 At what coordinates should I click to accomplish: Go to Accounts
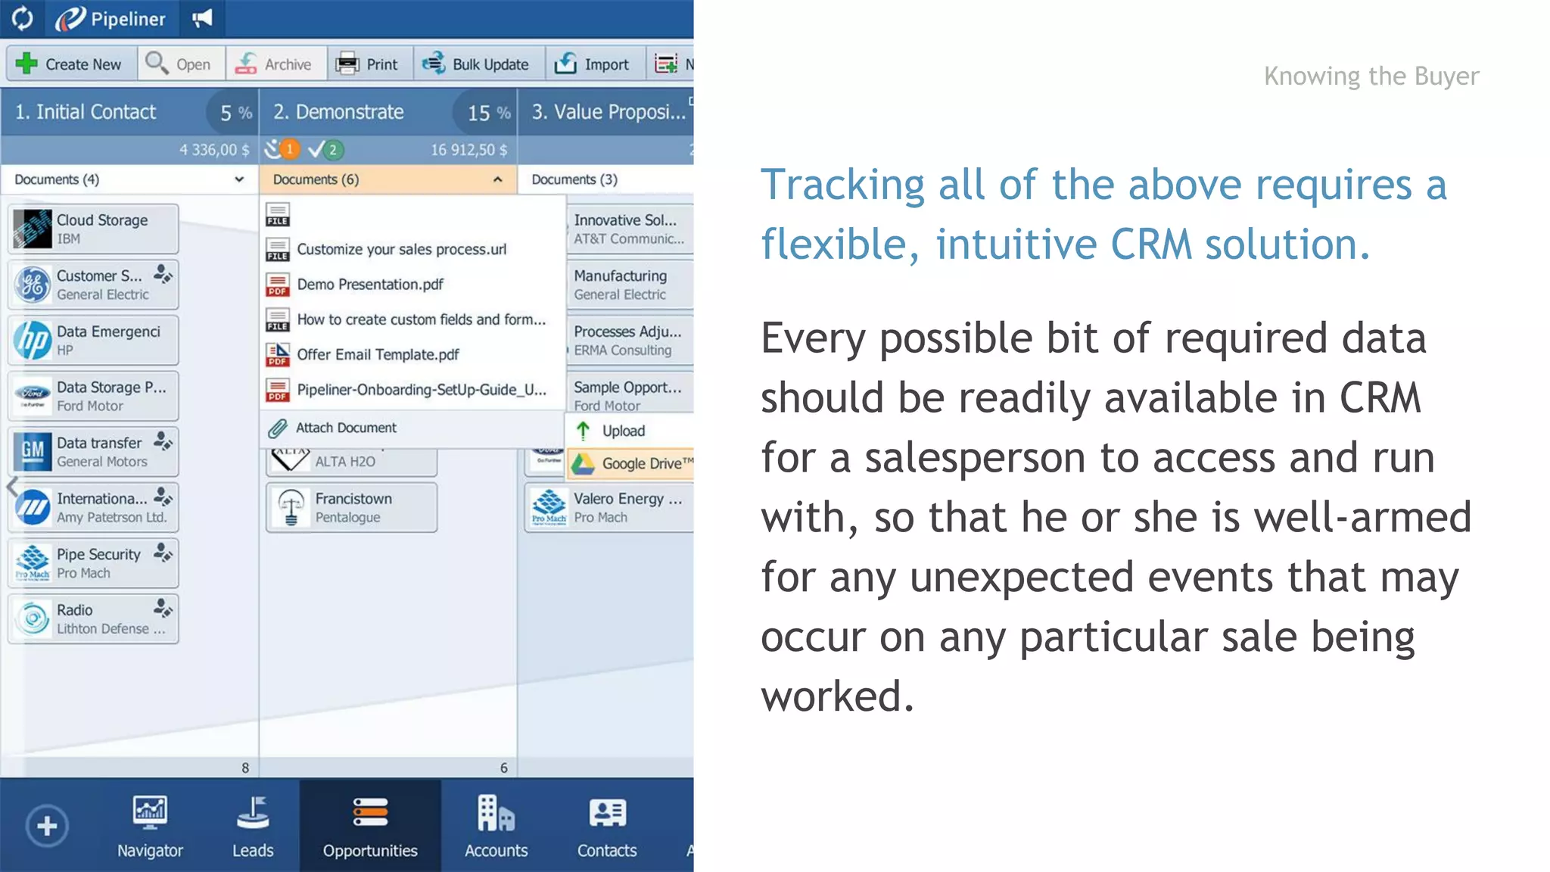tap(496, 826)
